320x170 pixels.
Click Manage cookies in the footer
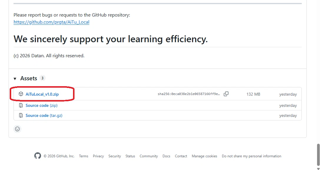click(204, 156)
